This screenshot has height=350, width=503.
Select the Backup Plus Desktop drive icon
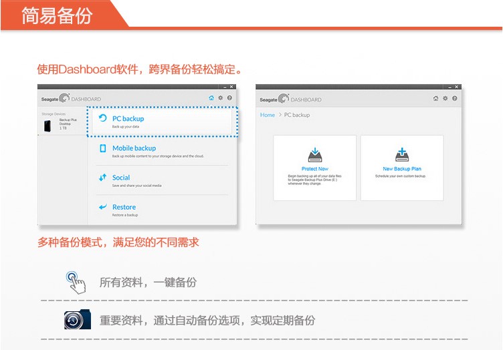coord(47,126)
